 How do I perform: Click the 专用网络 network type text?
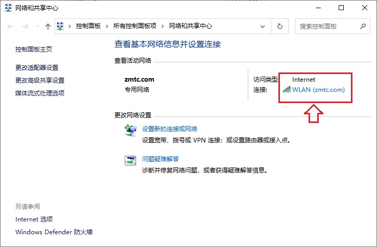[x=137, y=90]
